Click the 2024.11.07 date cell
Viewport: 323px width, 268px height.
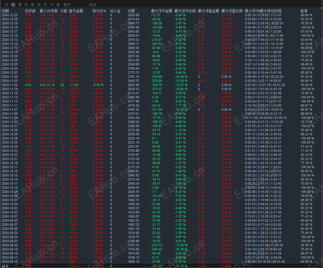pos(10,109)
